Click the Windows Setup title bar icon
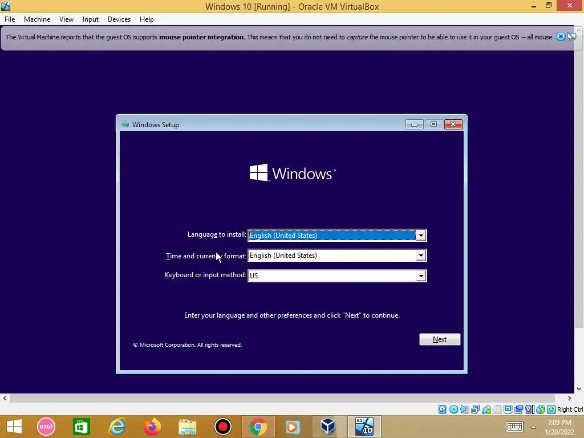 tap(125, 124)
